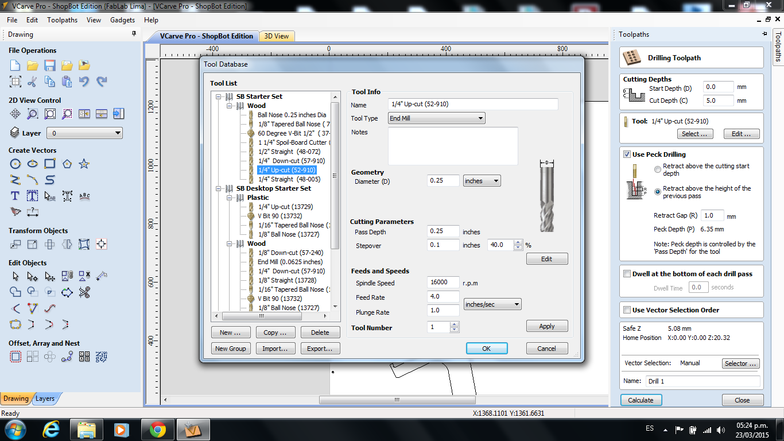Open the Gadgets menu
Image resolution: width=784 pixels, height=441 pixels.
[x=122, y=20]
